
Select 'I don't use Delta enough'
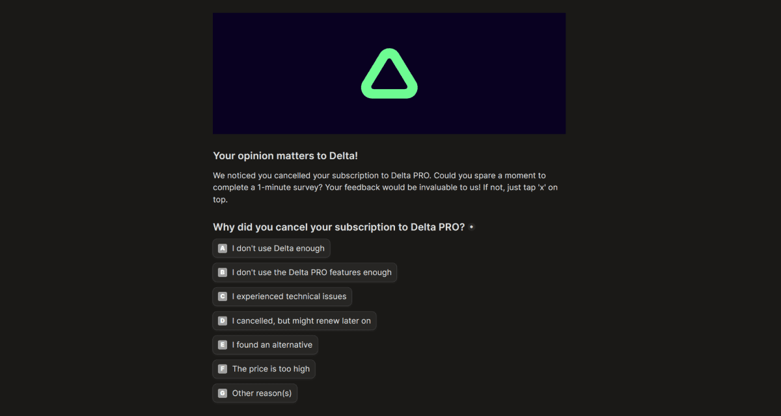(271, 248)
